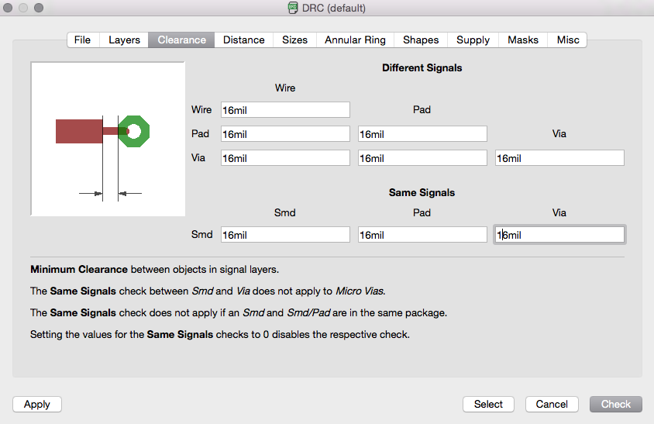Screen dimensions: 654x424
Task: Focus the Wire-to-Wire clearance field
Action: click(285, 110)
